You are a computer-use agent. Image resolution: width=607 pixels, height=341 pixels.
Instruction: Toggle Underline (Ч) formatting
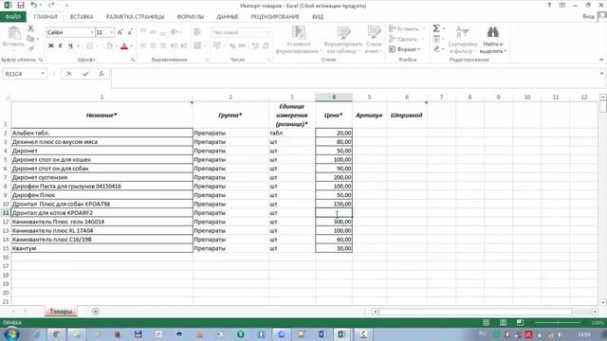pos(70,45)
